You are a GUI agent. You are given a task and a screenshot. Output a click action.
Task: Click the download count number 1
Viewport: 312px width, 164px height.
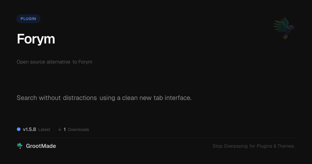pos(65,129)
